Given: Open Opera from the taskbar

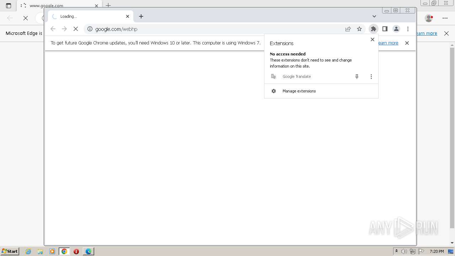Looking at the screenshot, I should click(x=76, y=251).
